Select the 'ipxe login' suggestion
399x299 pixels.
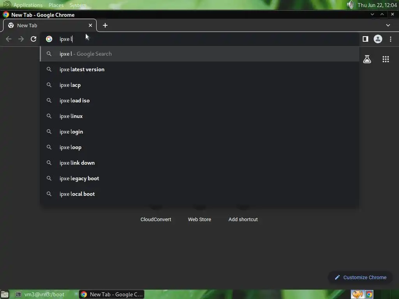pyautogui.click(x=199, y=132)
